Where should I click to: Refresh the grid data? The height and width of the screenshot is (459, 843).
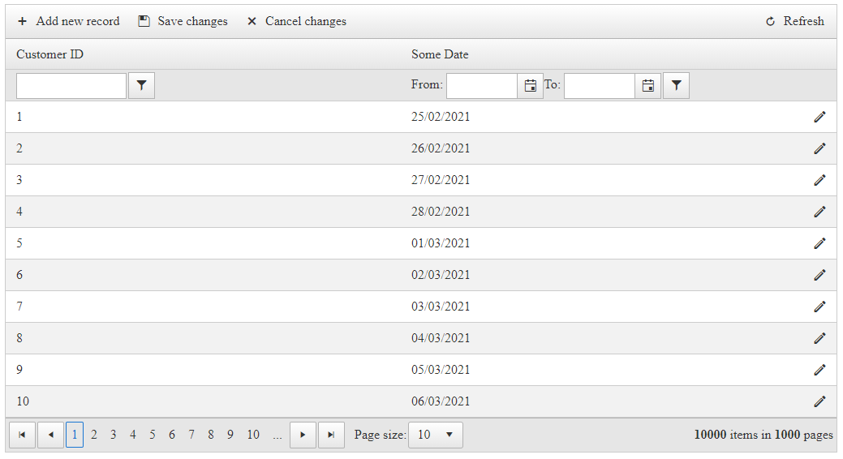tap(795, 22)
